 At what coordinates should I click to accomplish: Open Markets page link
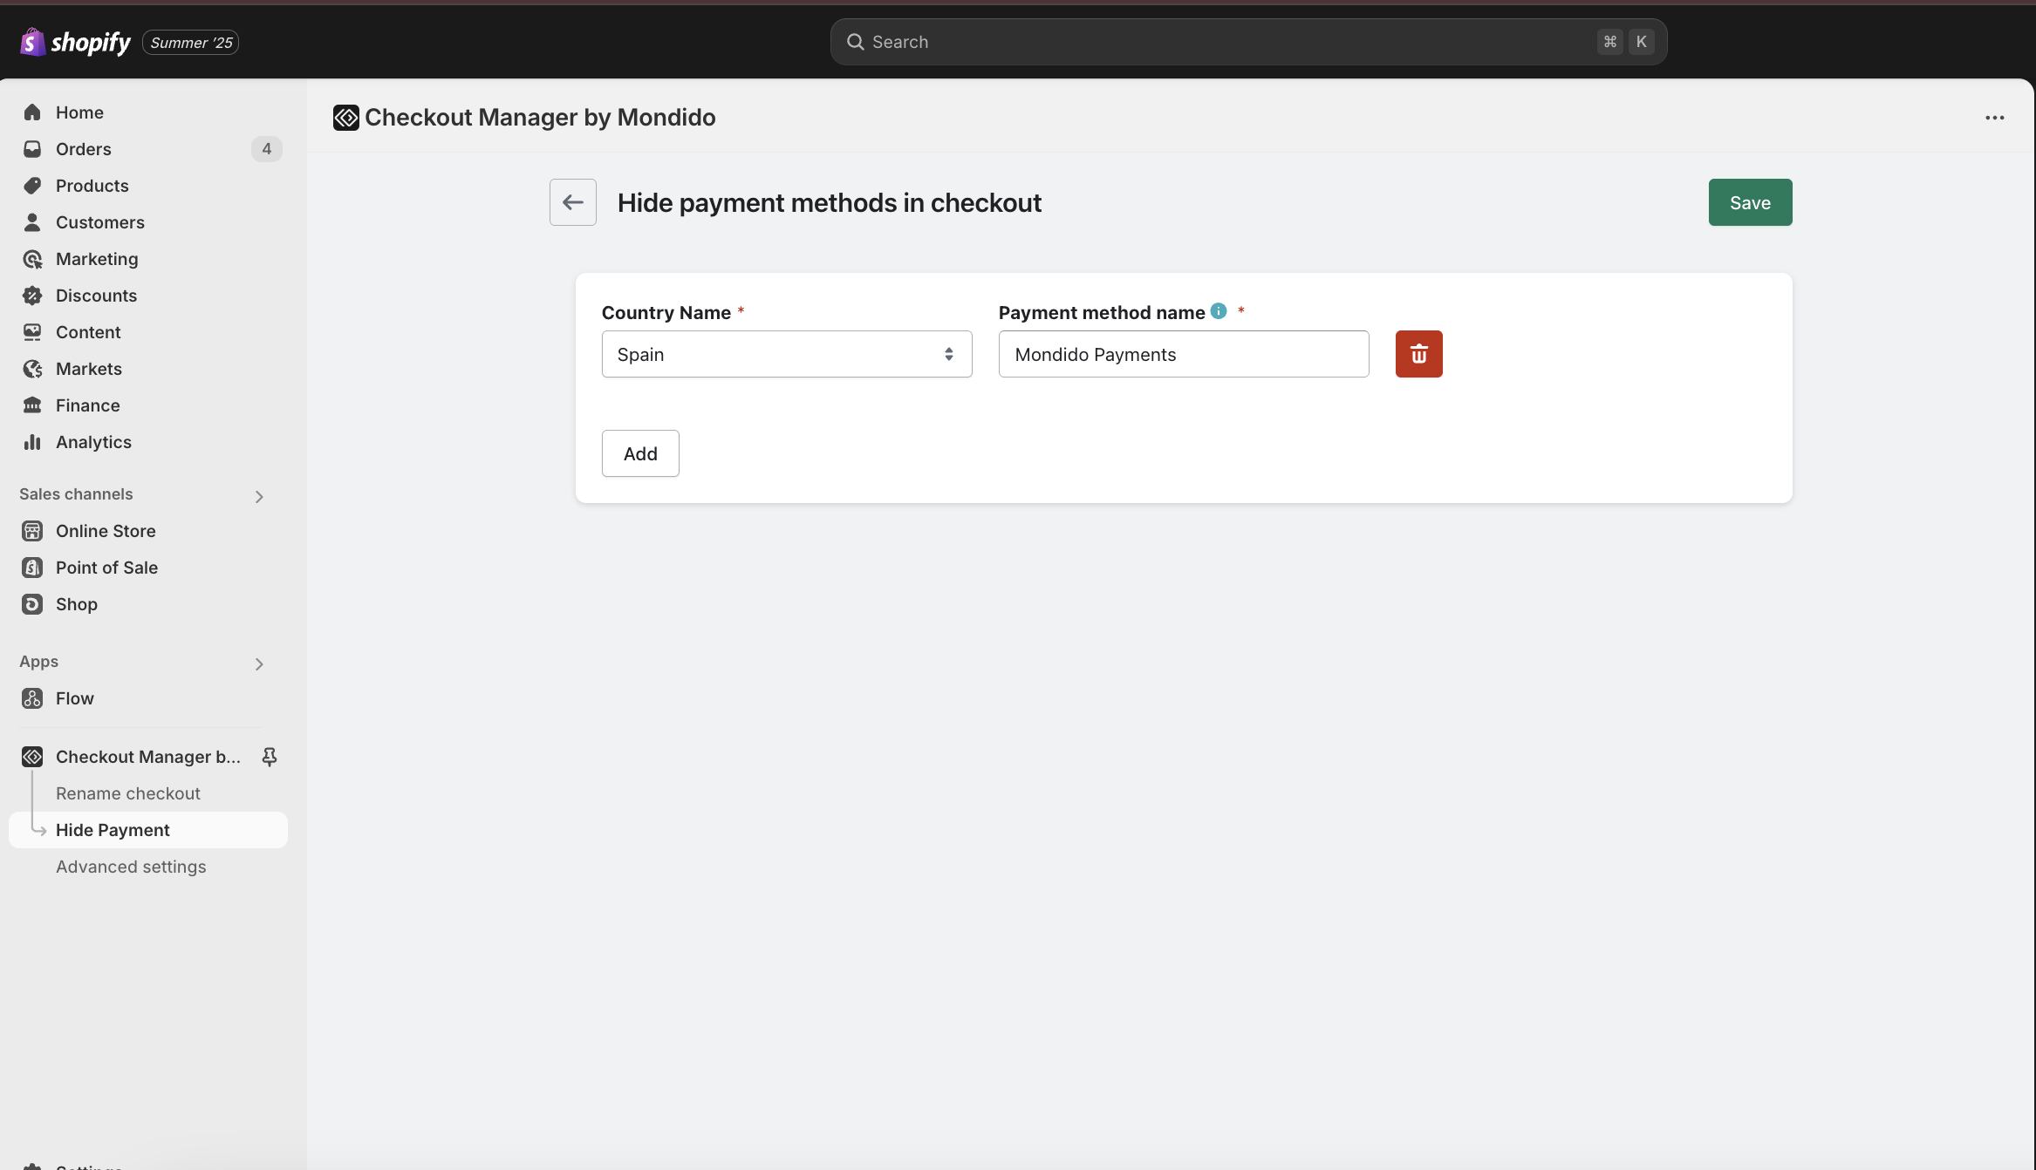[89, 369]
